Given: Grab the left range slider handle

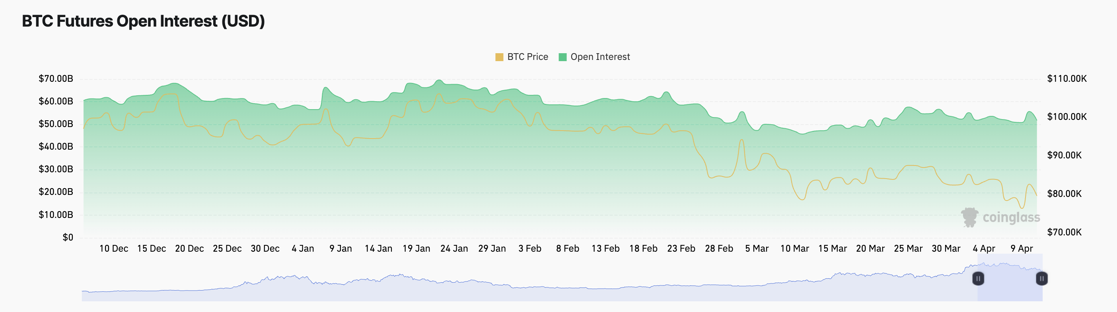Looking at the screenshot, I should point(978,278).
